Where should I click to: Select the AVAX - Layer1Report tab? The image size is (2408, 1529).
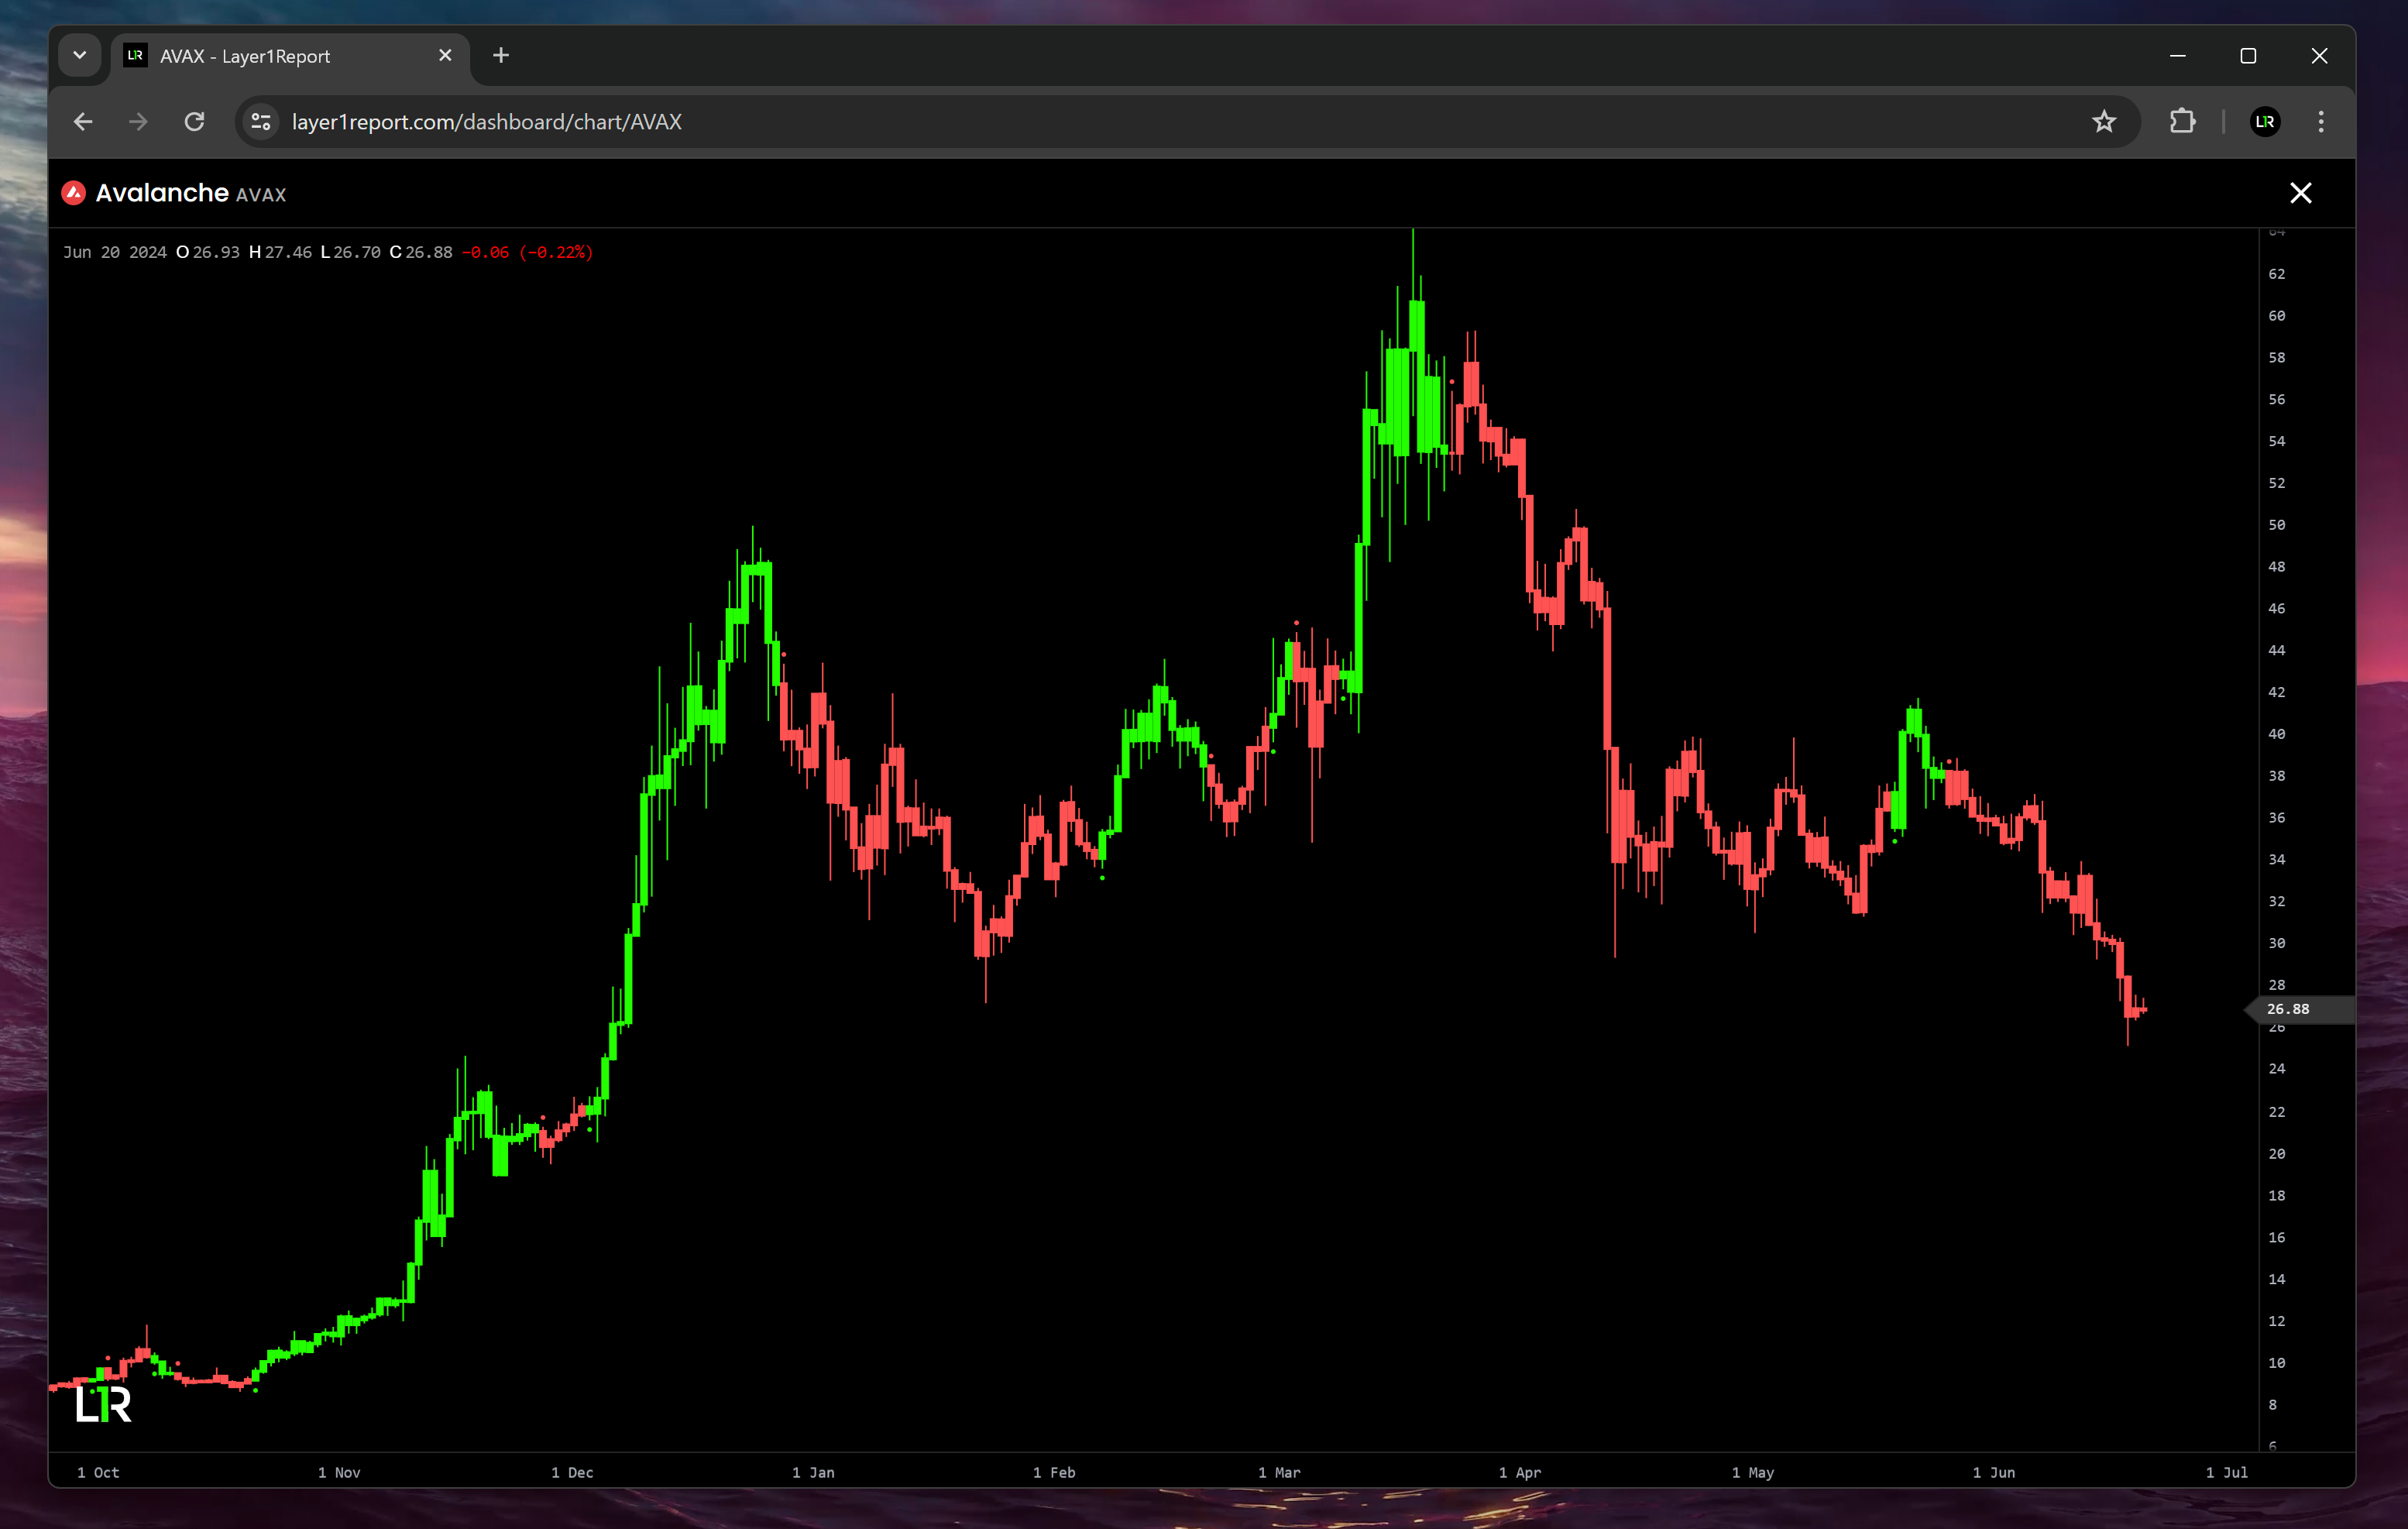[245, 57]
